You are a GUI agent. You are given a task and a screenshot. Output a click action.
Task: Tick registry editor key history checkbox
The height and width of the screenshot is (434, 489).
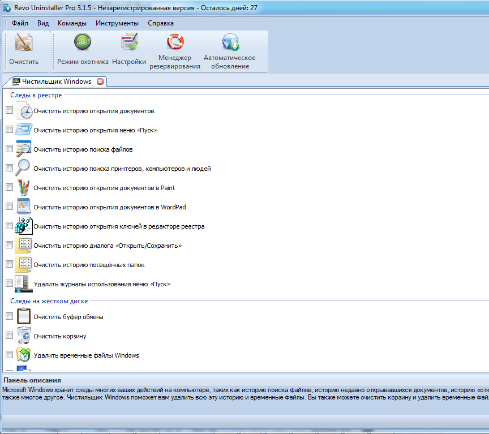tap(10, 226)
